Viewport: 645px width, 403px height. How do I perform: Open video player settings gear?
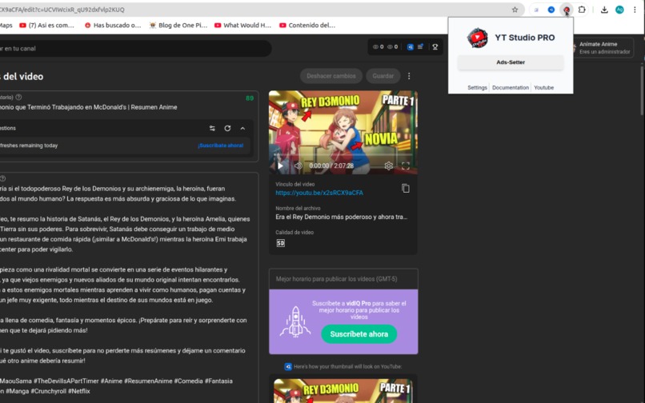[388, 166]
